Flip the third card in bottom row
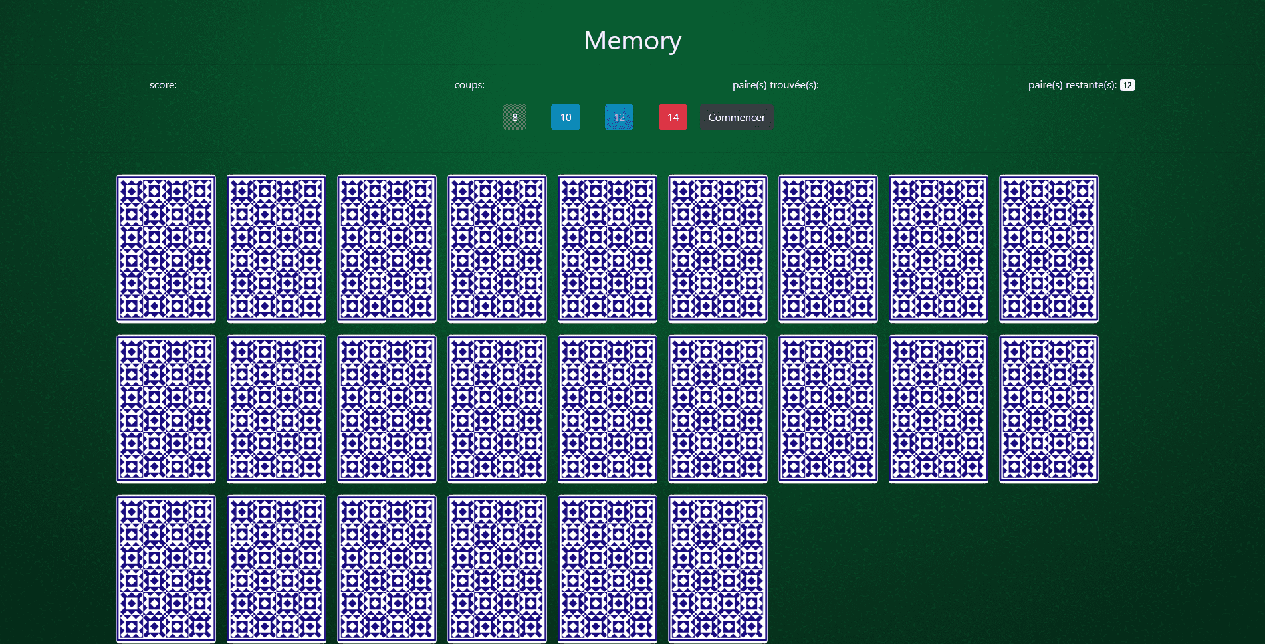1265x644 pixels. 387,569
